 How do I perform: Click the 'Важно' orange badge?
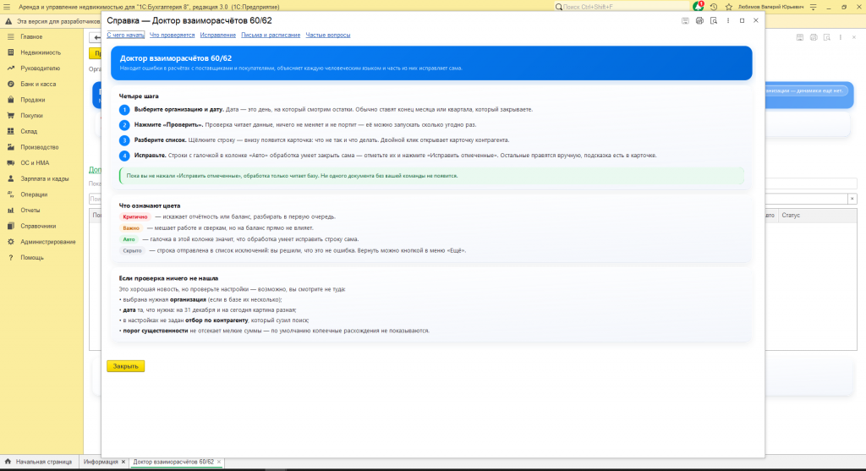[131, 228]
